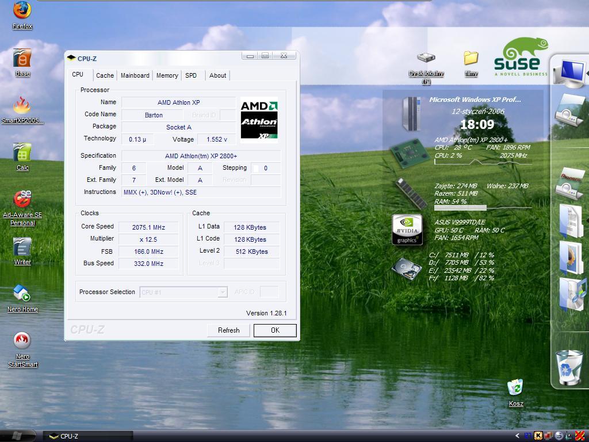The width and height of the screenshot is (589, 442).
Task: Open the filmy folder on desktop
Action: click(471, 64)
